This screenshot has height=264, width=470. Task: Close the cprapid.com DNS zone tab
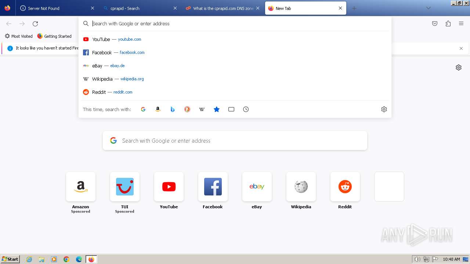point(258,8)
